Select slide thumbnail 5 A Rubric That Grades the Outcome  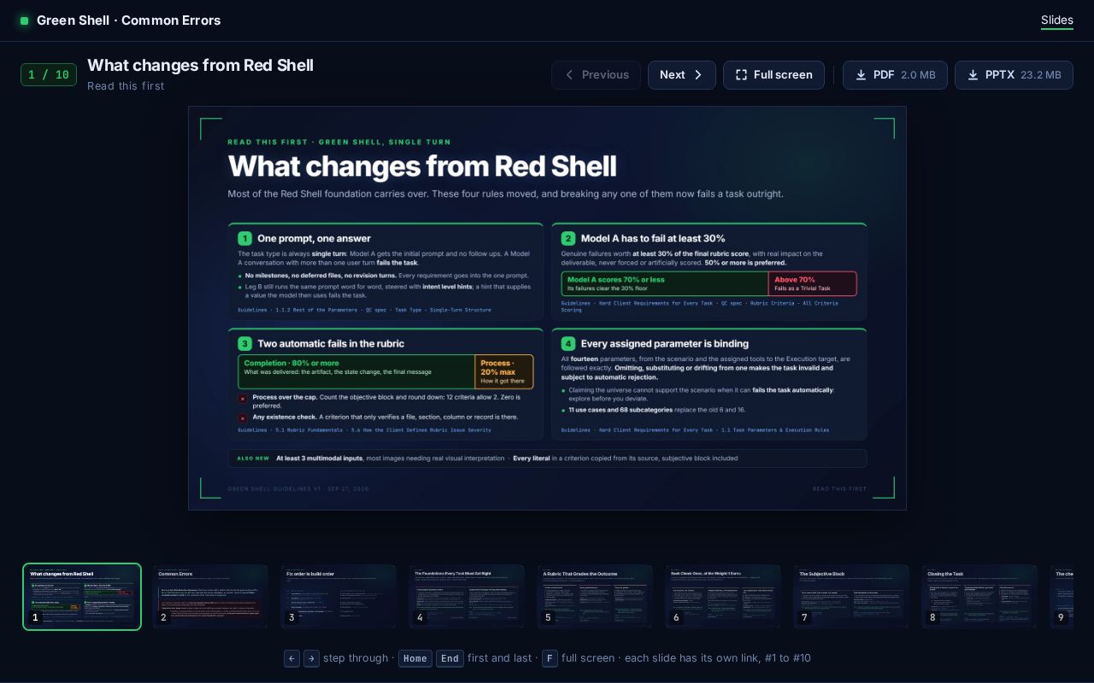[x=595, y=597]
